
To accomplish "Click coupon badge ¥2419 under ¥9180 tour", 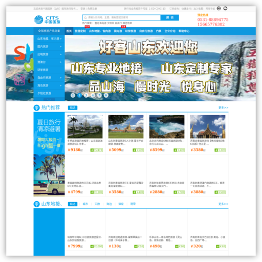I will click(x=97, y=150).
